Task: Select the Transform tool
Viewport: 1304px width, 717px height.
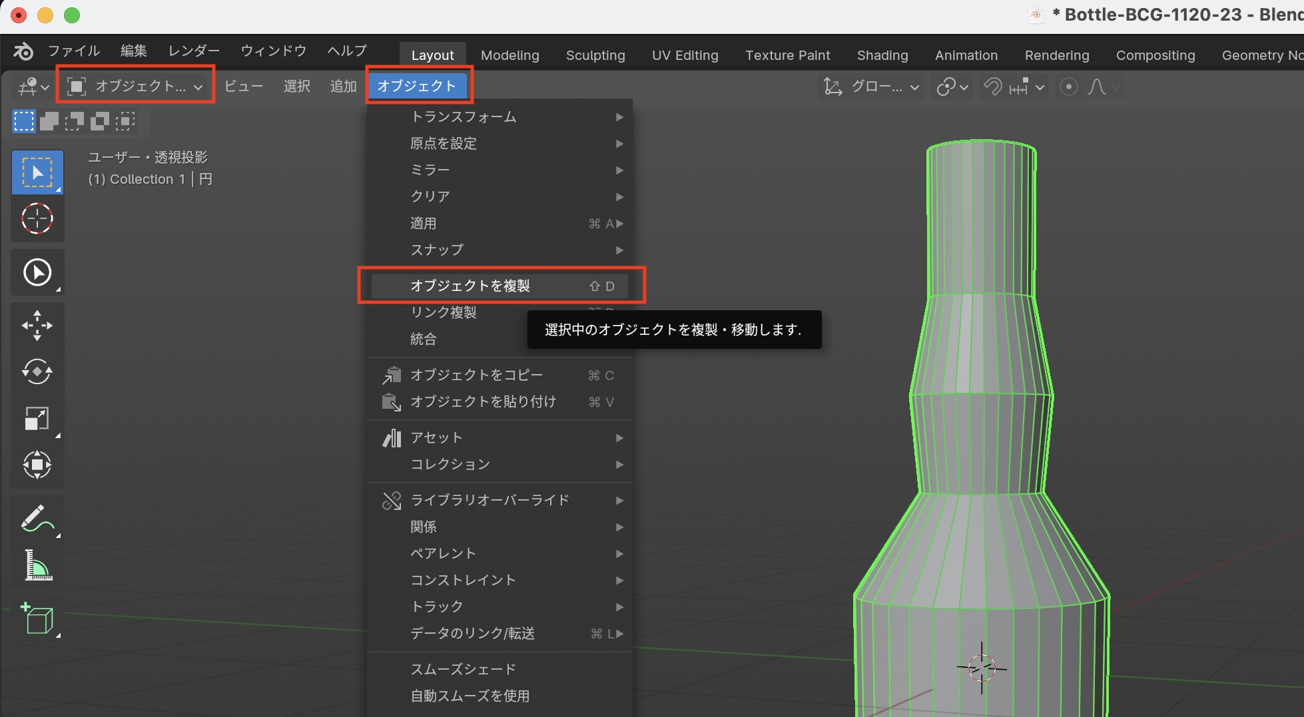Action: [x=37, y=465]
